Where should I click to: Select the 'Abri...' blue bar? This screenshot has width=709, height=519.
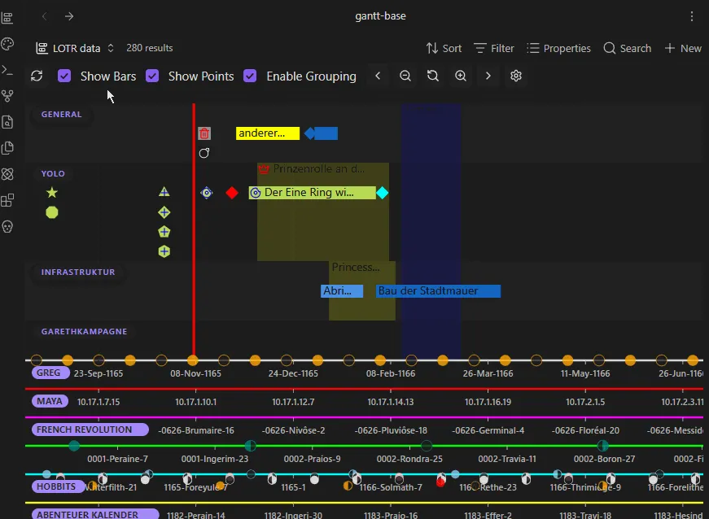pos(342,291)
